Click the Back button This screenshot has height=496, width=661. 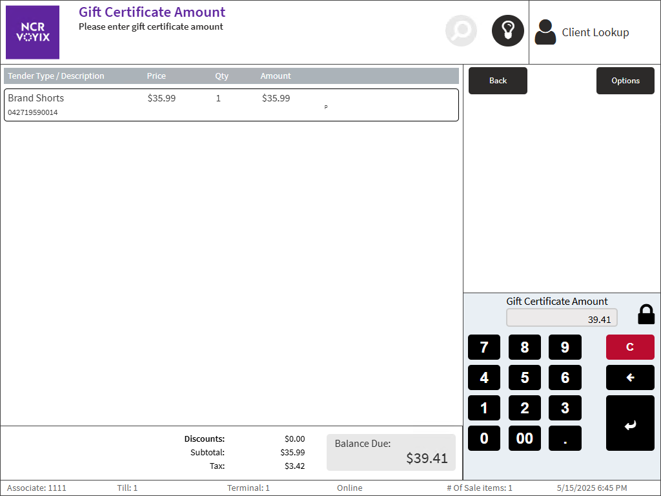tap(498, 81)
